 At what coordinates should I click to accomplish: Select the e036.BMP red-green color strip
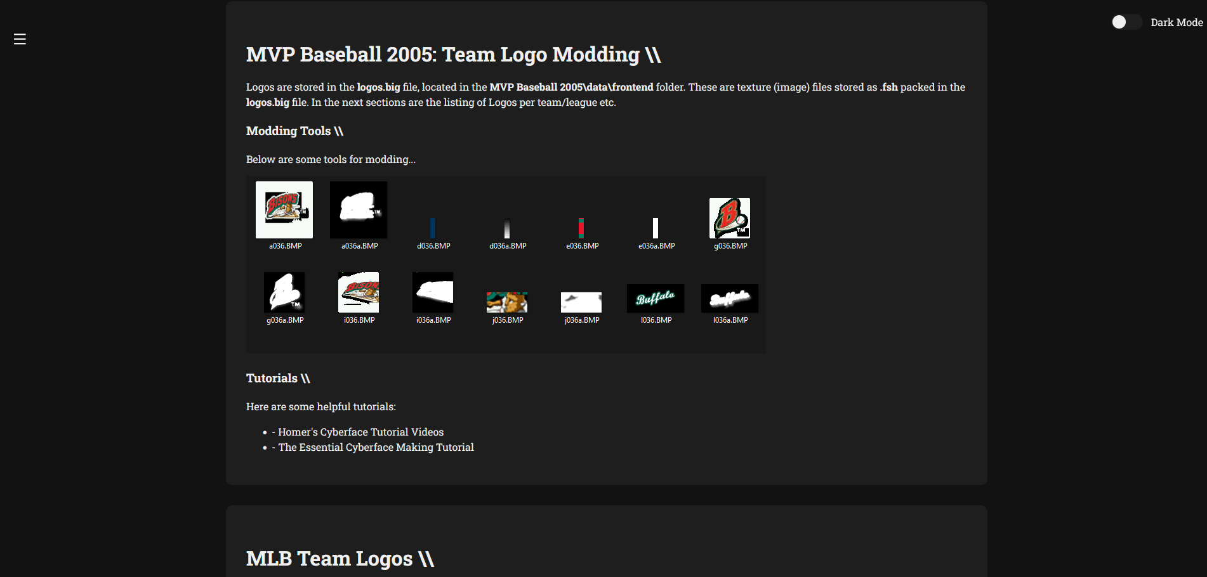pyautogui.click(x=581, y=228)
